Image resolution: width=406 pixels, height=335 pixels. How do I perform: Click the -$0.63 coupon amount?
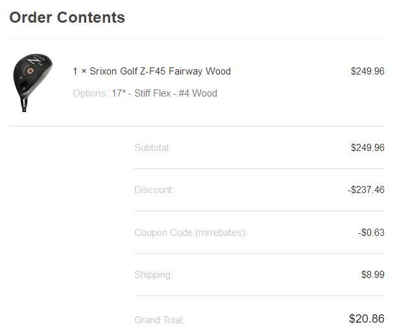coord(371,233)
